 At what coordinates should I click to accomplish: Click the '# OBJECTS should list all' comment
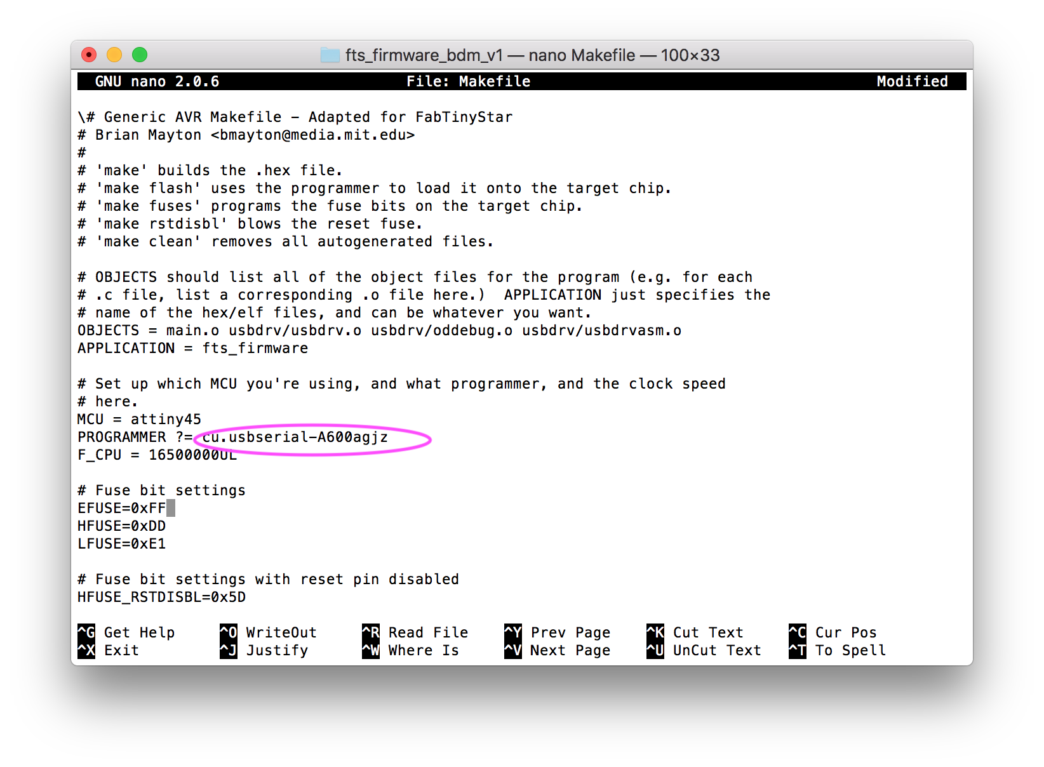415,277
